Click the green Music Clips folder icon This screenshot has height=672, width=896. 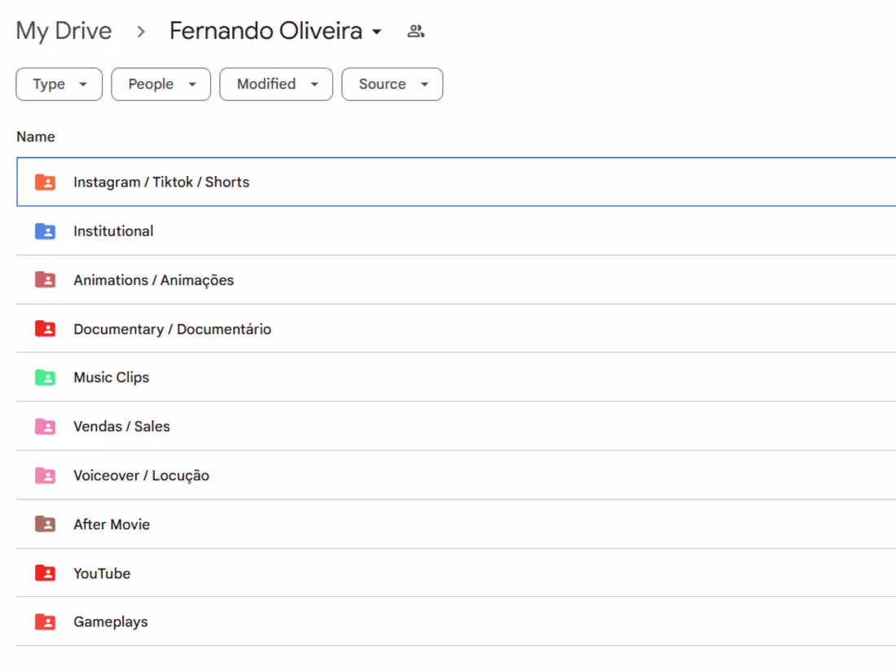pos(45,378)
